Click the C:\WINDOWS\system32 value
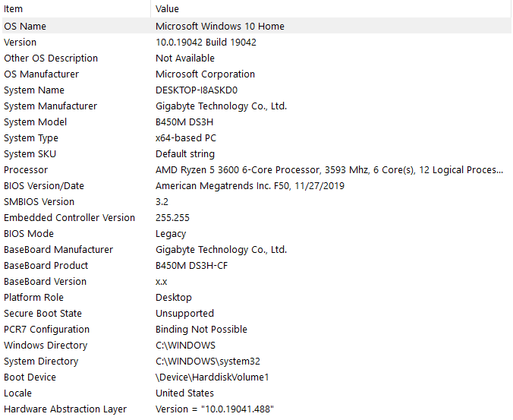Screen dimensions: 513x420 pyautogui.click(x=208, y=362)
